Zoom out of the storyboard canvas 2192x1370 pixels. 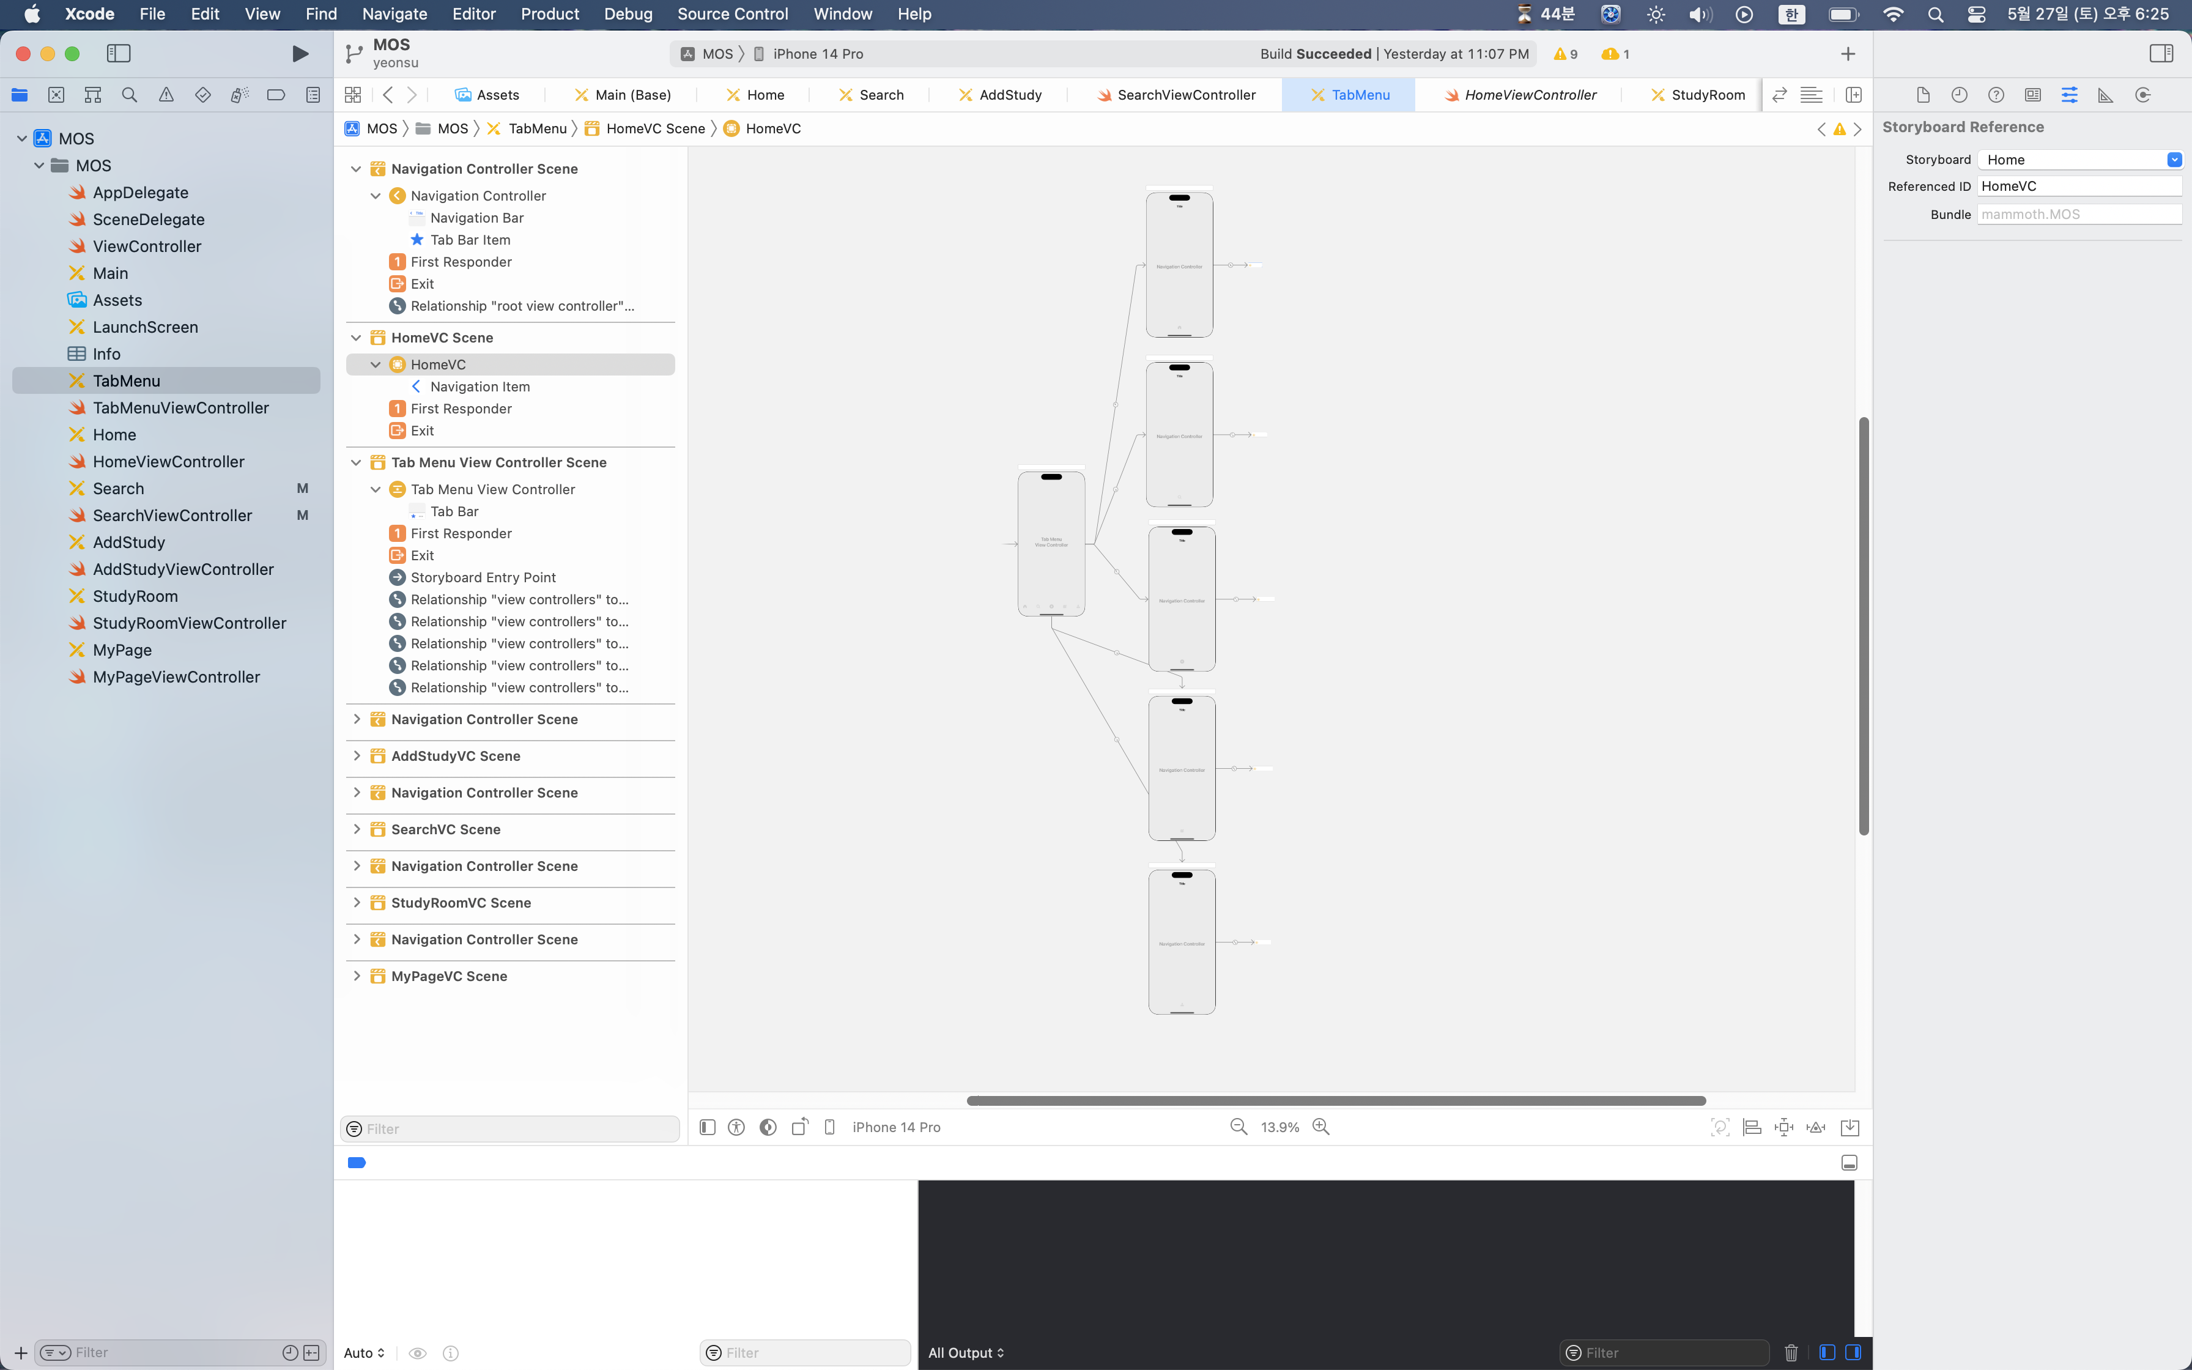[x=1239, y=1126]
